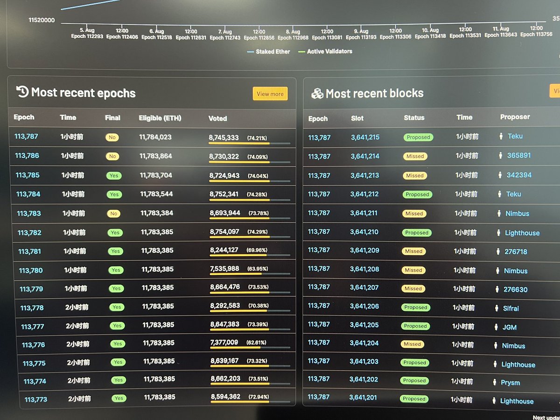Click the Proposed status badge for slot 3,641,206
The height and width of the screenshot is (420, 560).
point(416,308)
